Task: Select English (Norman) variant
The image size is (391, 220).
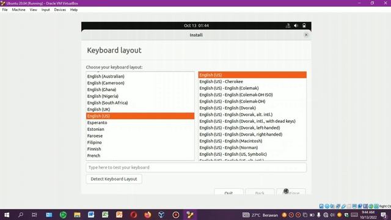Action: click(x=252, y=148)
